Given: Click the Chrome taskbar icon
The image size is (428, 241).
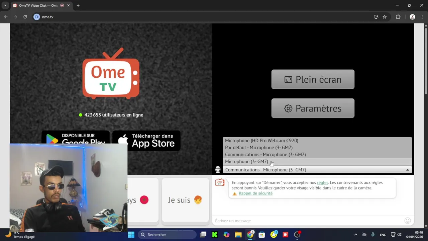Looking at the screenshot, I should pyautogui.click(x=250, y=235).
